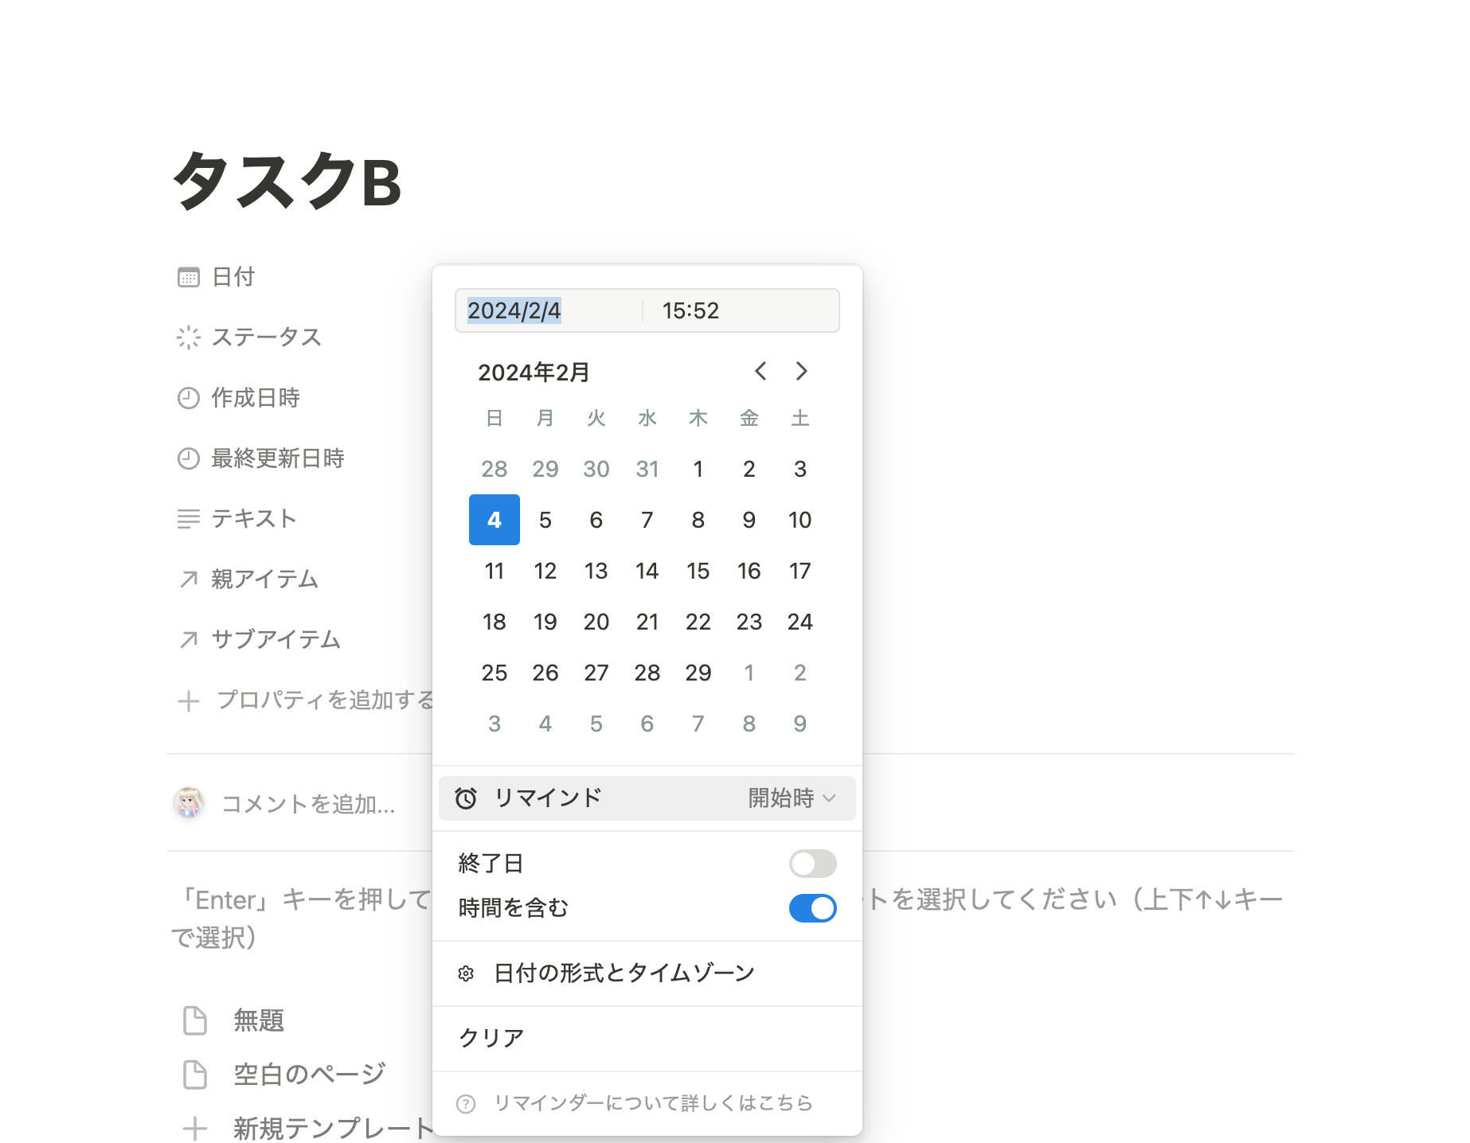Click the 最終更新日時 clock icon
This screenshot has width=1470, height=1143.
tap(188, 458)
